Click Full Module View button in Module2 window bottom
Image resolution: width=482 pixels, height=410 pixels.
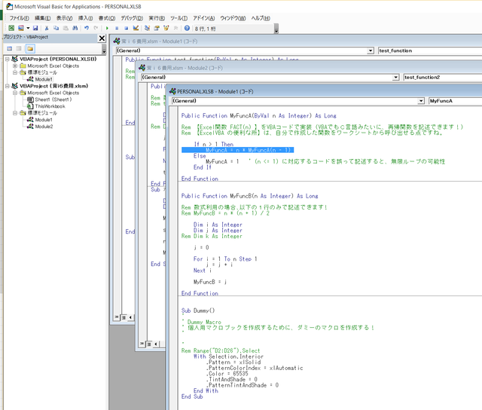click(x=149, y=344)
